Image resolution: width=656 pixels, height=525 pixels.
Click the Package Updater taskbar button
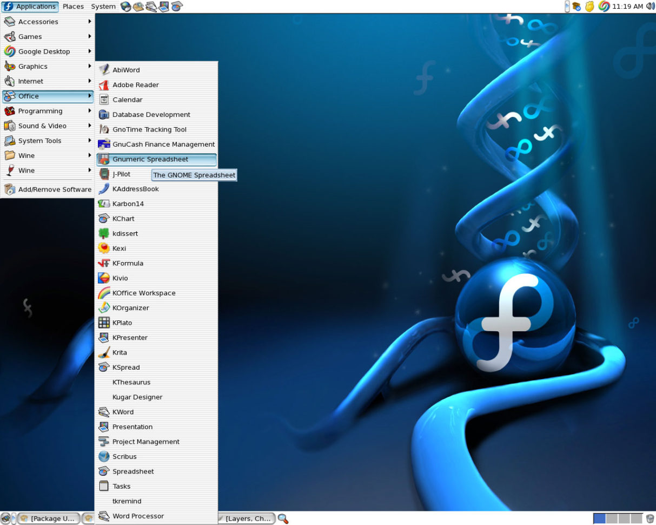(49, 519)
